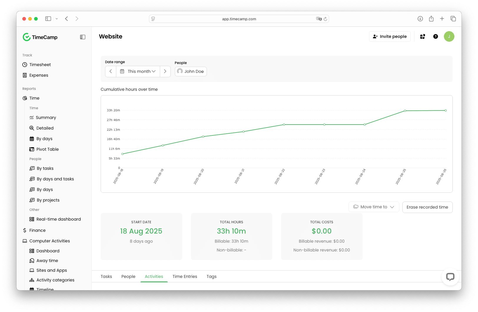The width and height of the screenshot is (478, 312).
Task: Switch to the People tab
Action: (x=128, y=276)
